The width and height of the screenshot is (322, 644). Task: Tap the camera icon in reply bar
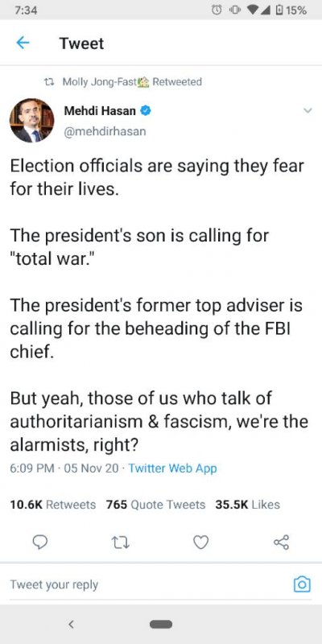point(302,584)
